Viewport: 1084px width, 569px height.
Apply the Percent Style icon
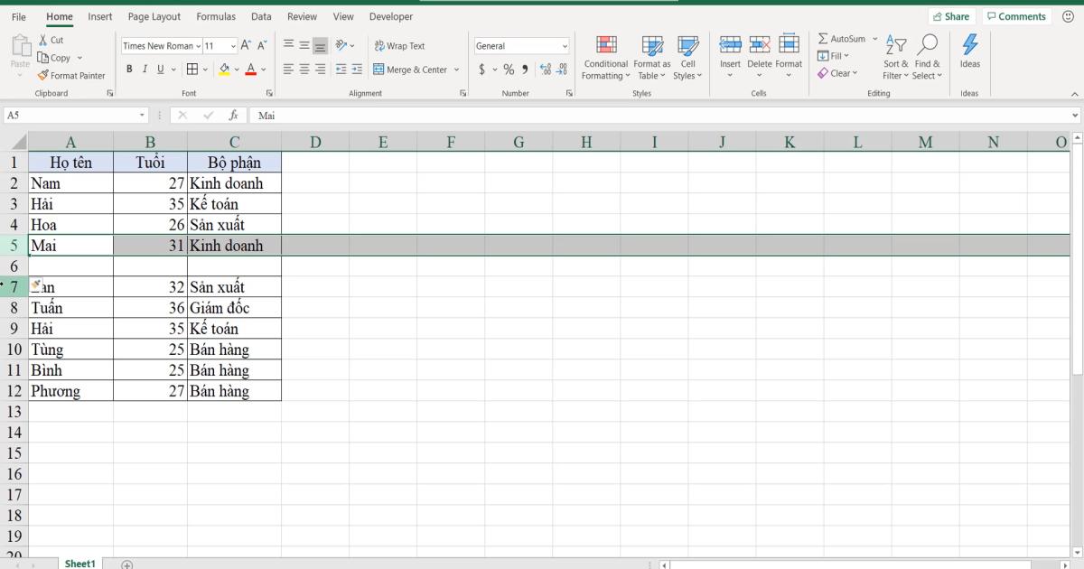[x=508, y=68]
